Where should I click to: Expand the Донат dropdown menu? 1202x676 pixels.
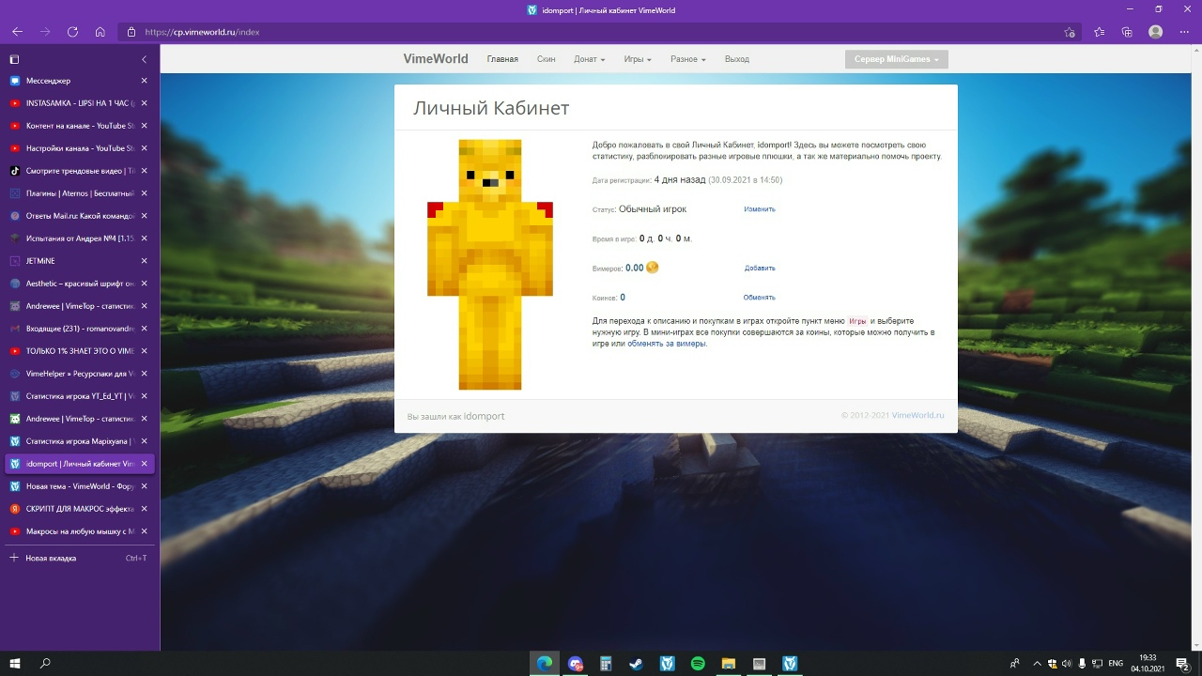click(x=589, y=59)
